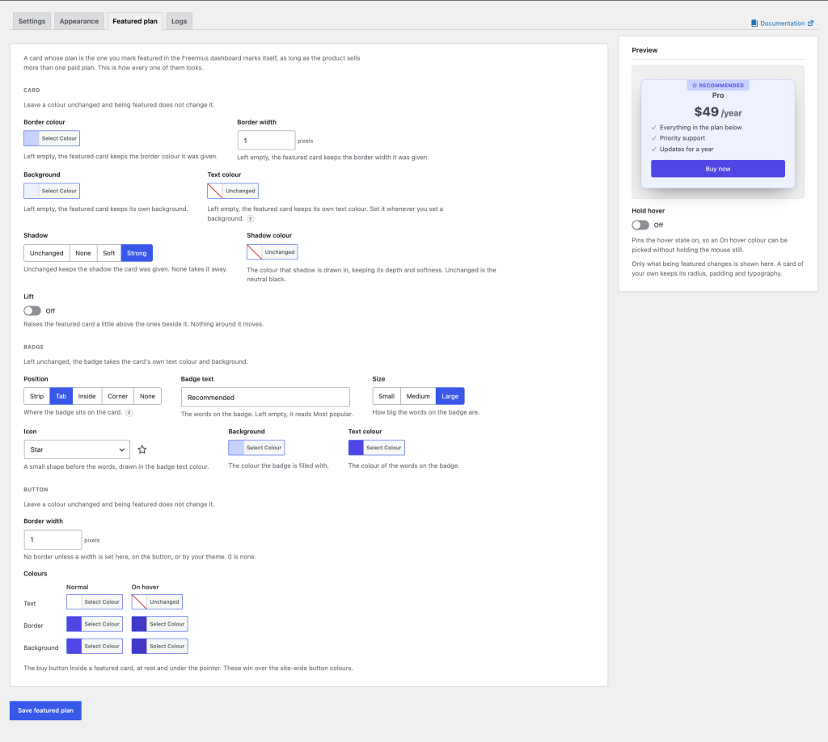Pick Medium badge size
Viewport: 828px width, 742px height.
point(418,396)
